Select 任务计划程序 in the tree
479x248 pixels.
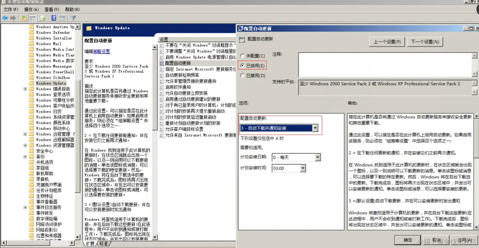pos(49,190)
